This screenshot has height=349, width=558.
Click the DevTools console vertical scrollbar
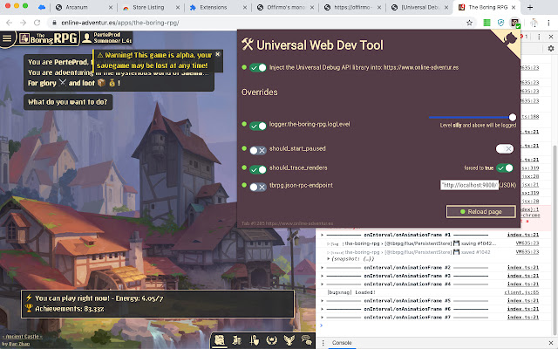pos(555,241)
